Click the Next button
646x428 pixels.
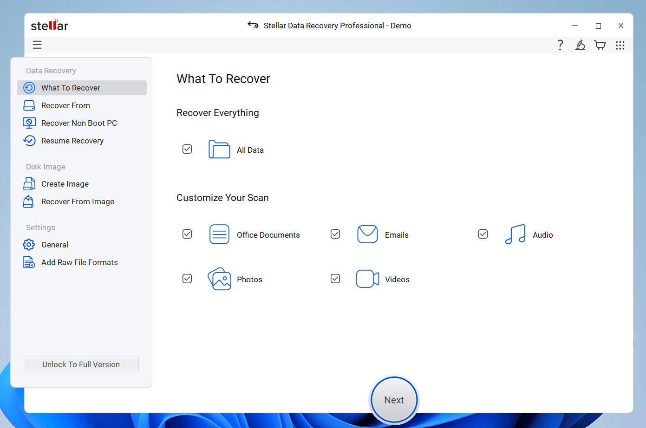[x=394, y=400]
